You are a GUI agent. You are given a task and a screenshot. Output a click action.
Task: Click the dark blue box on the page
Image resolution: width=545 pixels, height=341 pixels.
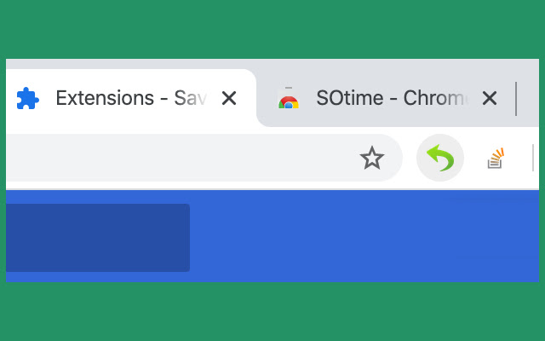click(x=97, y=238)
